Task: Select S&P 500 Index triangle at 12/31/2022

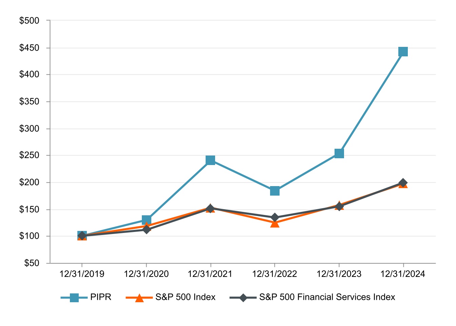Action: pyautogui.click(x=275, y=223)
